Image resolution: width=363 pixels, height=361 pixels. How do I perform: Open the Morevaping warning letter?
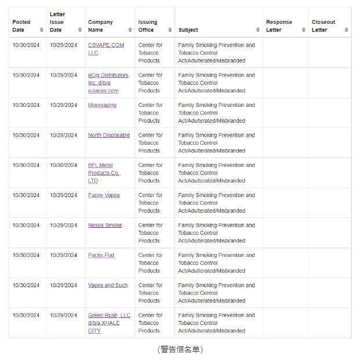pyautogui.click(x=102, y=105)
